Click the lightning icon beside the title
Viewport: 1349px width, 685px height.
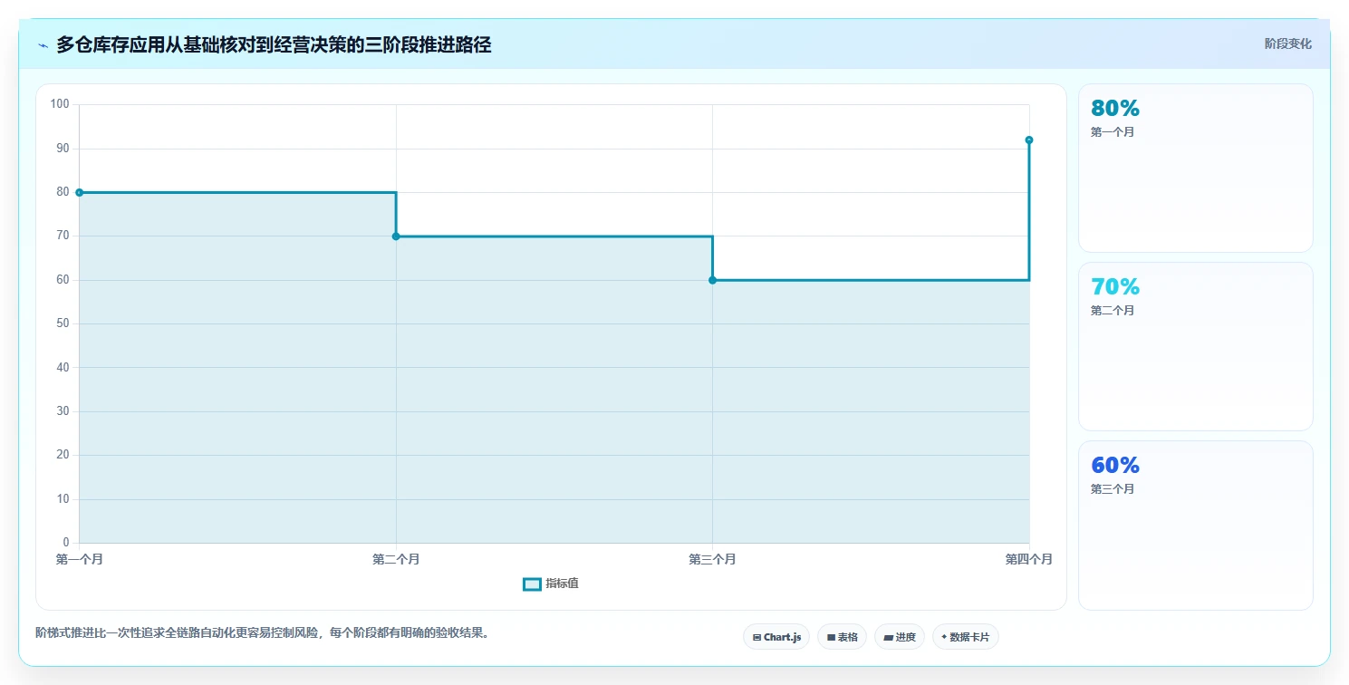(43, 44)
